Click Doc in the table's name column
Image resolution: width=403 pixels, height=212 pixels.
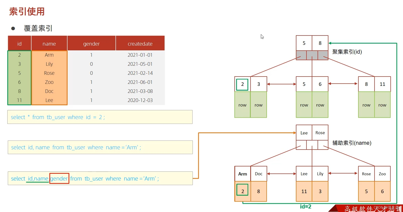[x=49, y=91]
